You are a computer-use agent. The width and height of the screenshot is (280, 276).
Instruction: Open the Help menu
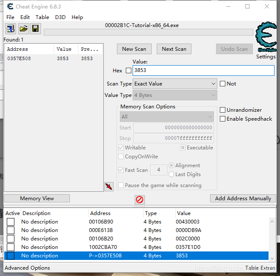pyautogui.click(x=78, y=17)
